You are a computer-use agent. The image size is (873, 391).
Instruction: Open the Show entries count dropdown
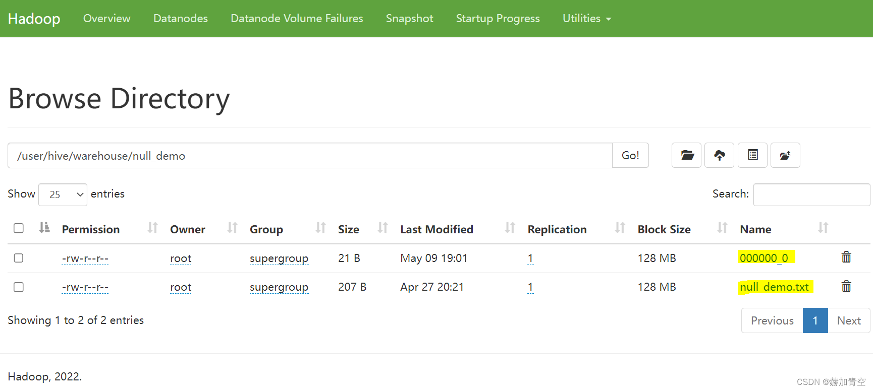[63, 194]
